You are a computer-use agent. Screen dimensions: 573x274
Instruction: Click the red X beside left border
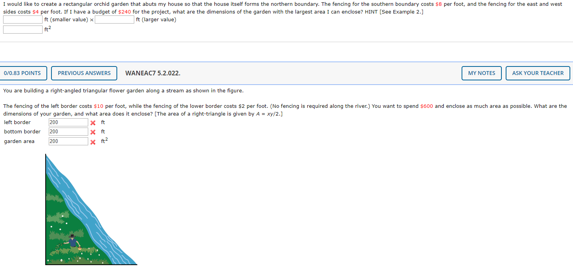click(x=93, y=123)
